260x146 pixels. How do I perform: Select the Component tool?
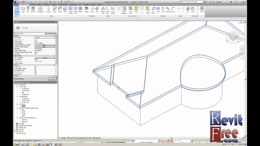40,10
